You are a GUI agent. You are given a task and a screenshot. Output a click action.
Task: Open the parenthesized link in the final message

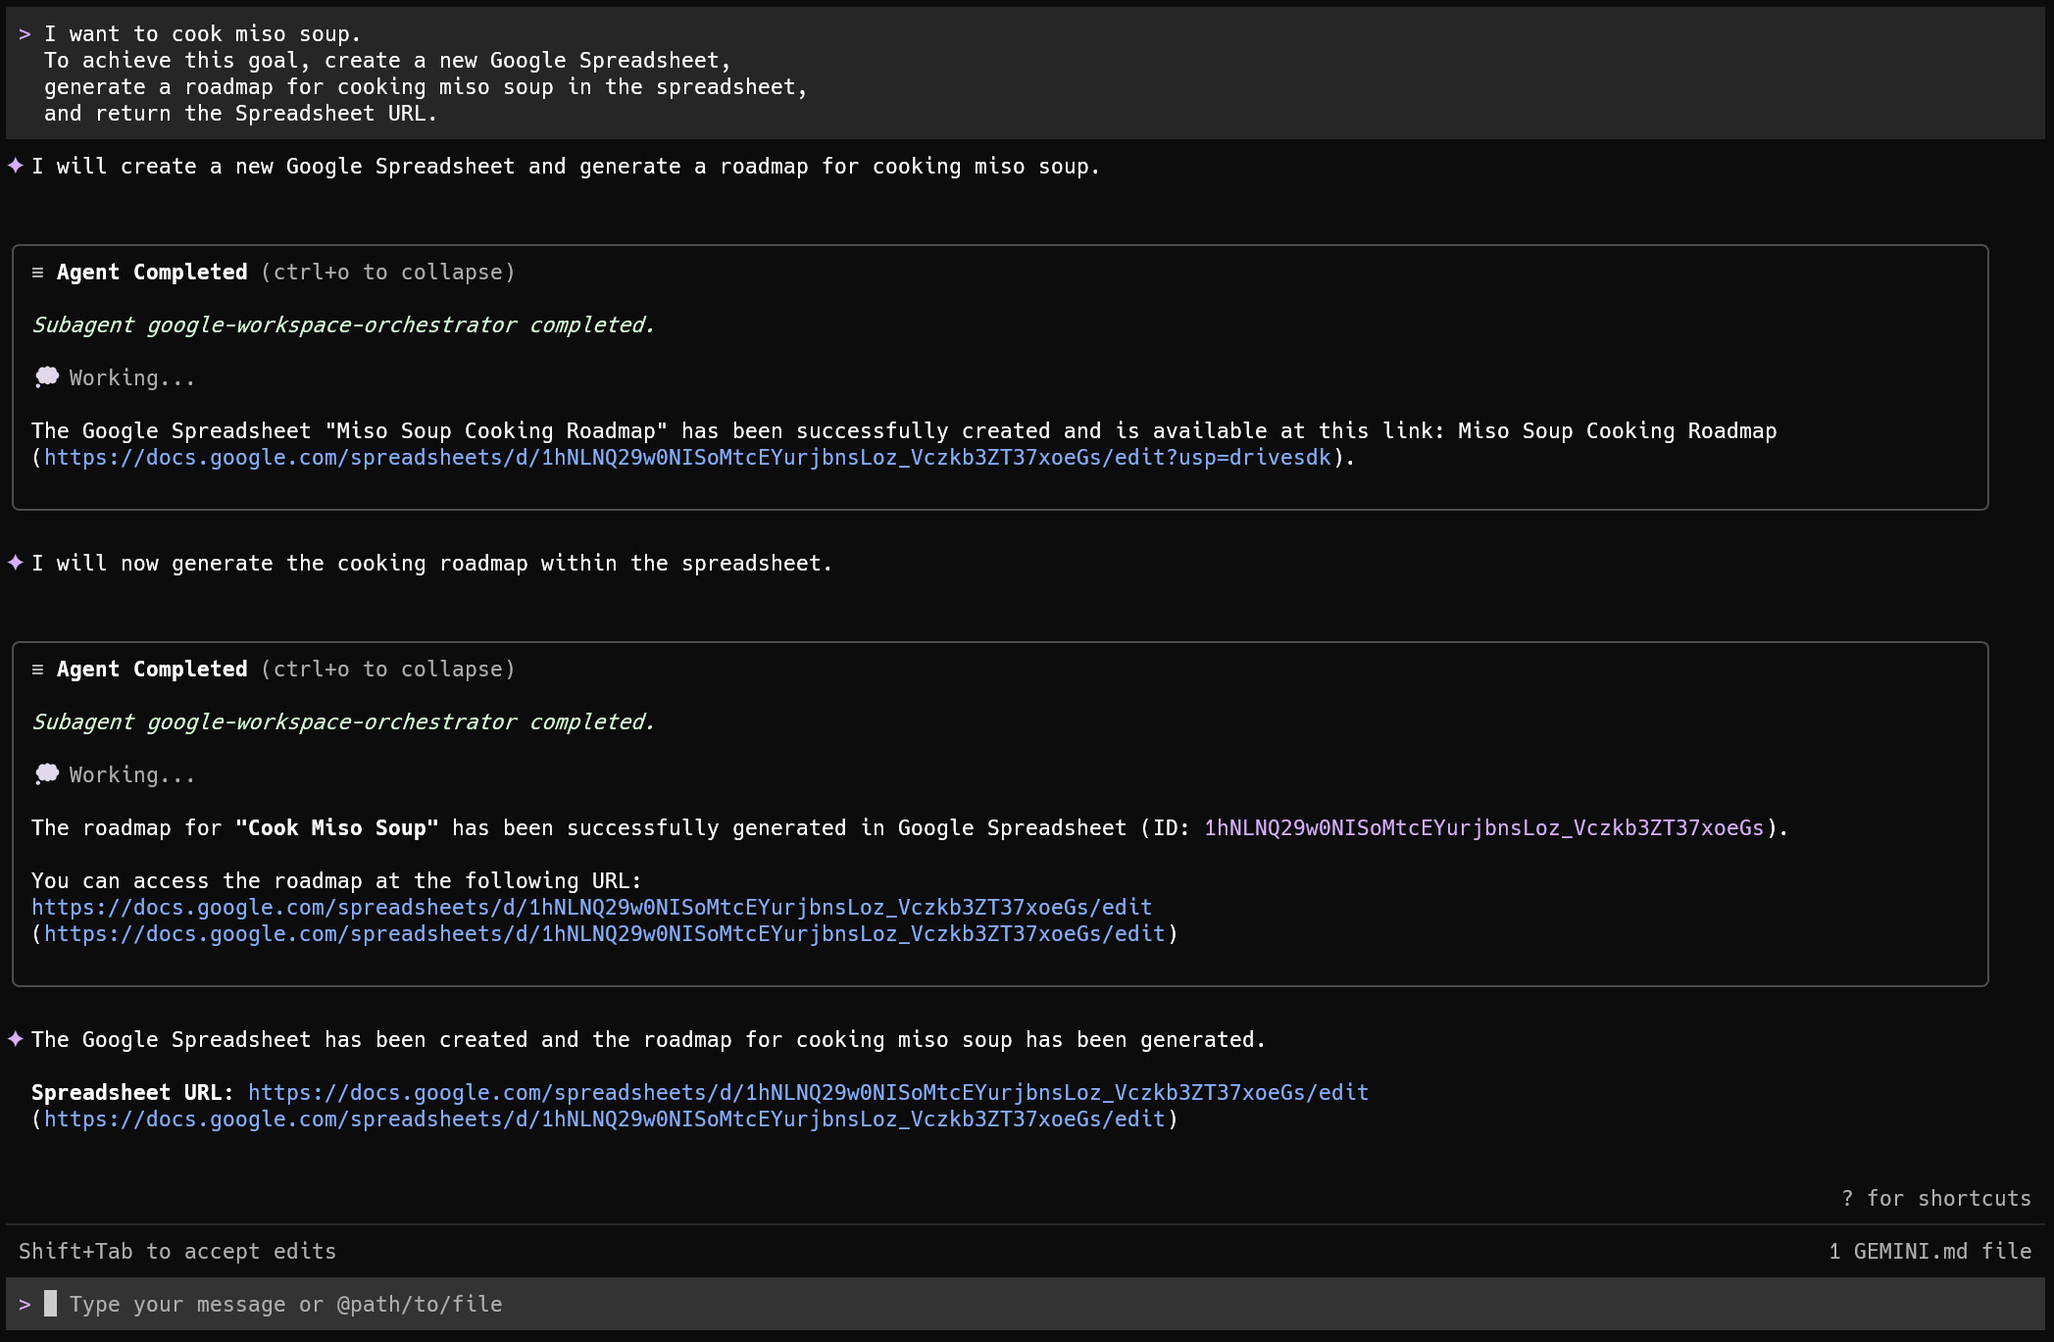[604, 1119]
